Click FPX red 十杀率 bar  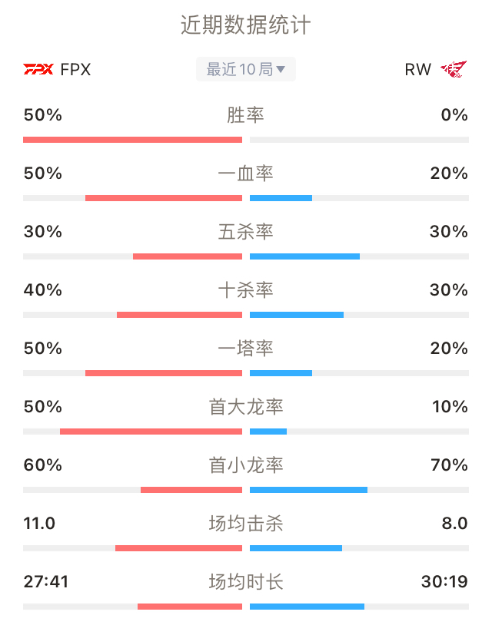(x=180, y=315)
